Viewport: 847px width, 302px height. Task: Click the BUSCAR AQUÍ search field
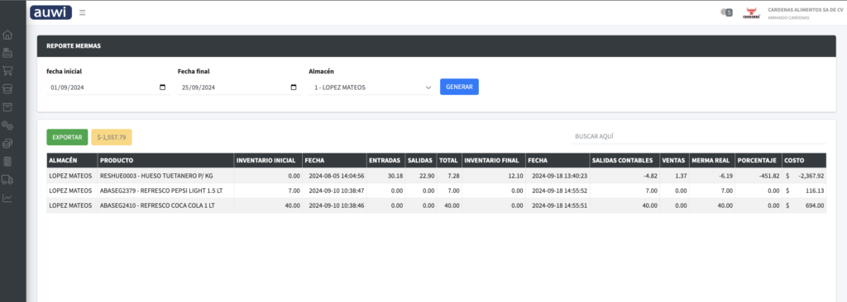coord(698,137)
